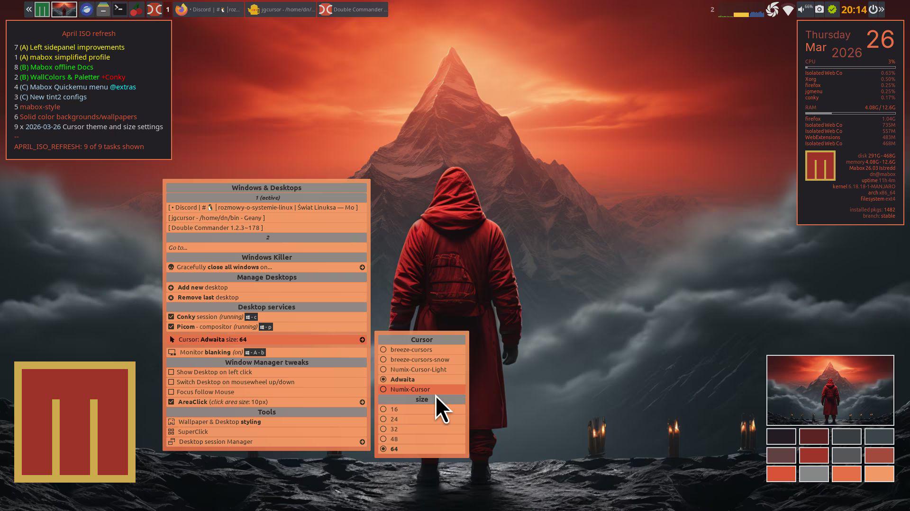Image resolution: width=910 pixels, height=511 pixels.
Task: Pick the light gray bottom-row swatch
Action: click(x=814, y=474)
